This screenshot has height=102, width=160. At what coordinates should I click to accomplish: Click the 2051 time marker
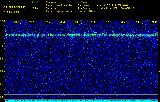17,22
